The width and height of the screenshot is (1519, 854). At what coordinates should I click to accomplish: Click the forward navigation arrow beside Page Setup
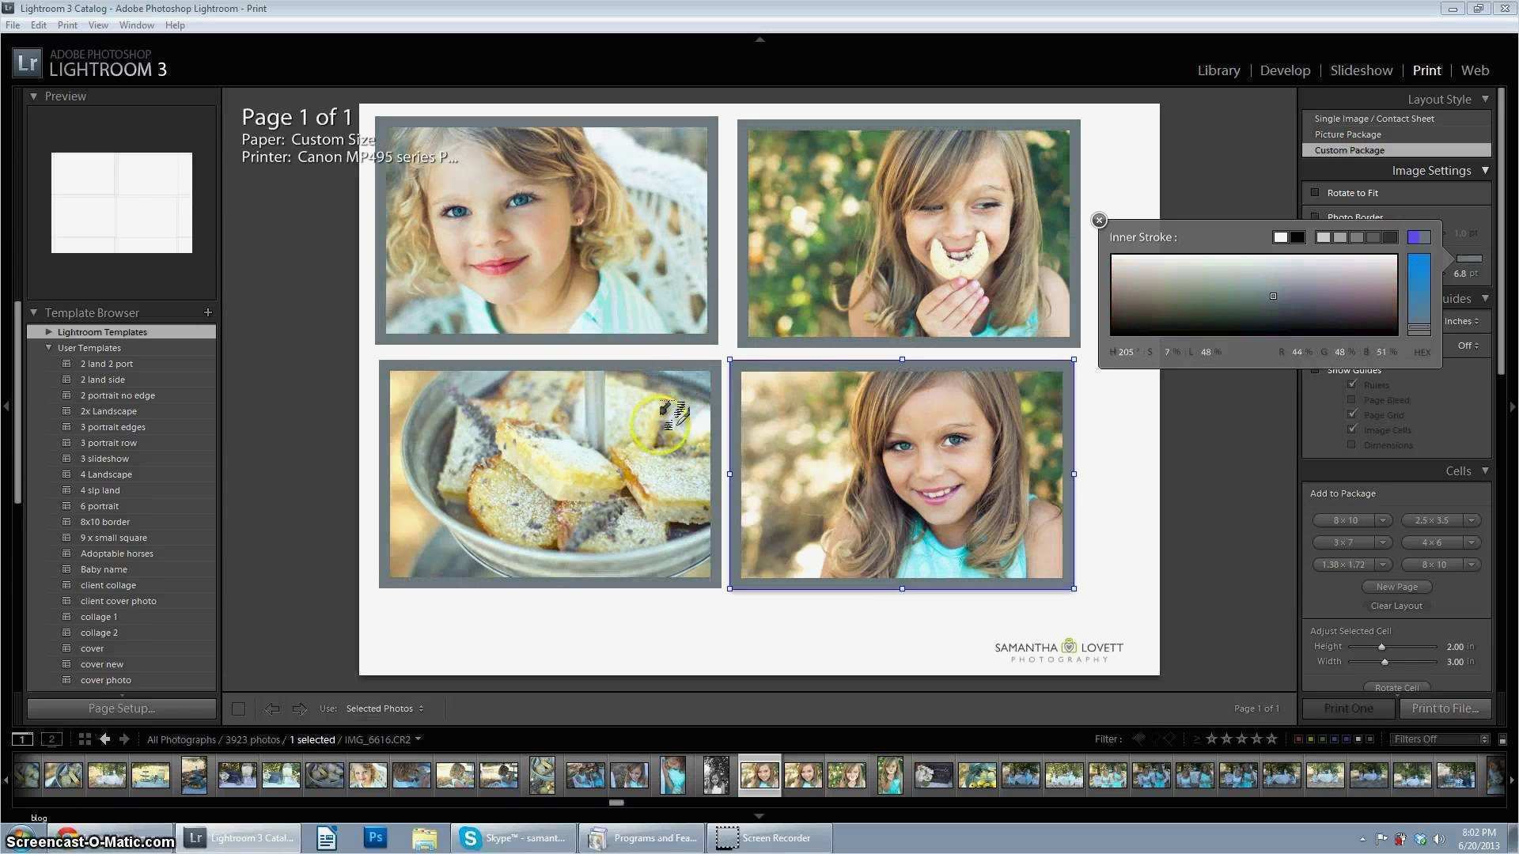[301, 709]
